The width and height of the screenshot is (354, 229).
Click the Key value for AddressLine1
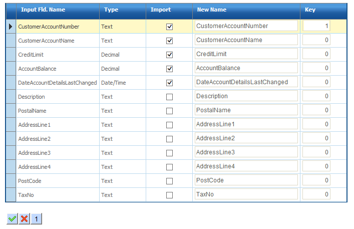(316, 124)
